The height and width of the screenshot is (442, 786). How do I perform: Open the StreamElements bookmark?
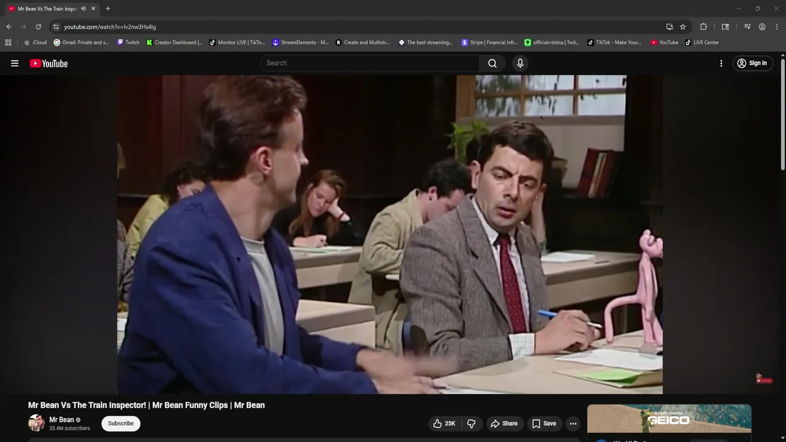point(300,42)
